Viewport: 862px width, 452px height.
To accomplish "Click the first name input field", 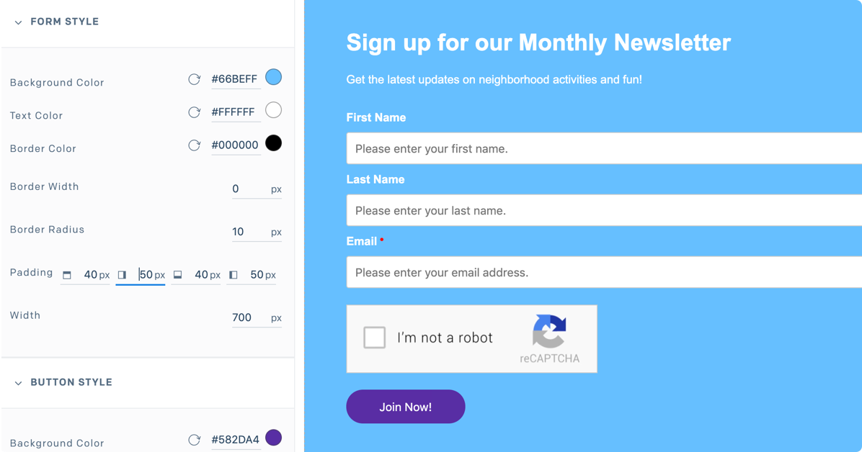I will point(604,149).
